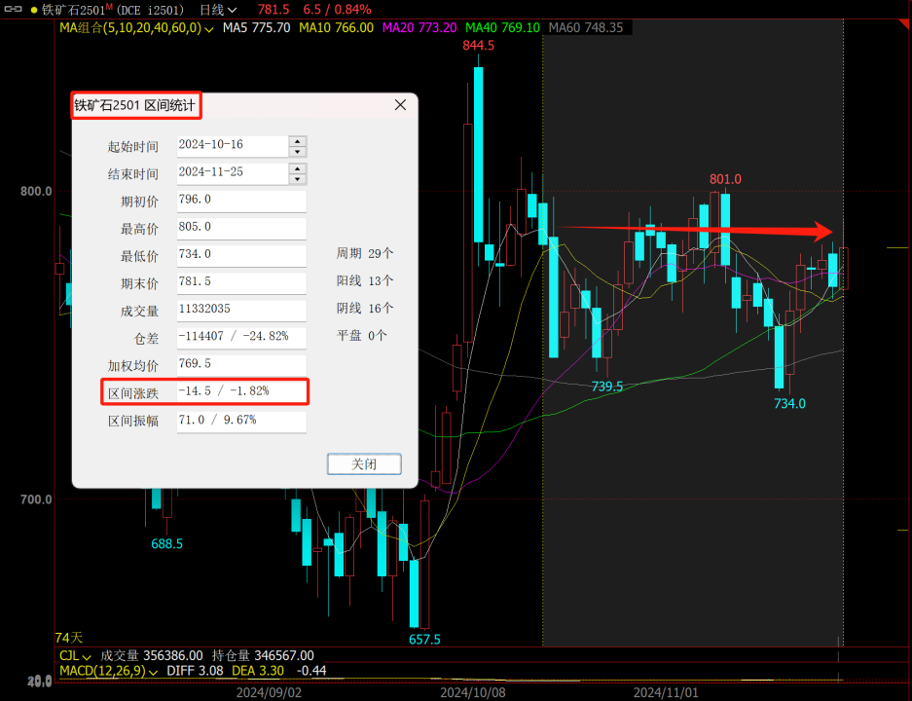Image resolution: width=912 pixels, height=701 pixels.
Task: Click the 最低价 field showing 734.0
Action: [x=241, y=255]
